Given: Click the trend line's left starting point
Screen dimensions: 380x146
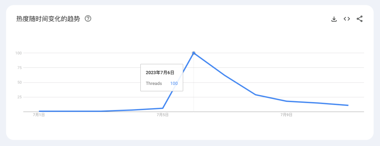Looking at the screenshot, I should tap(39, 111).
